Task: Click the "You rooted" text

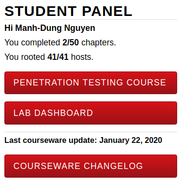Action: tap(25, 57)
